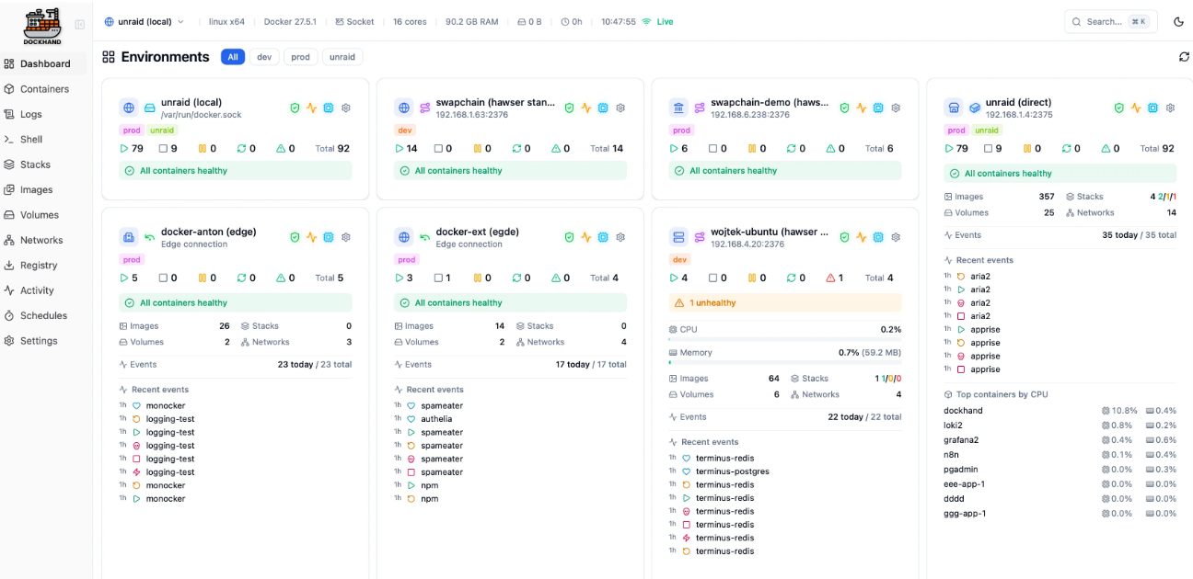
Task: Click the shield icon on the unraid (direct) card
Action: point(1118,108)
